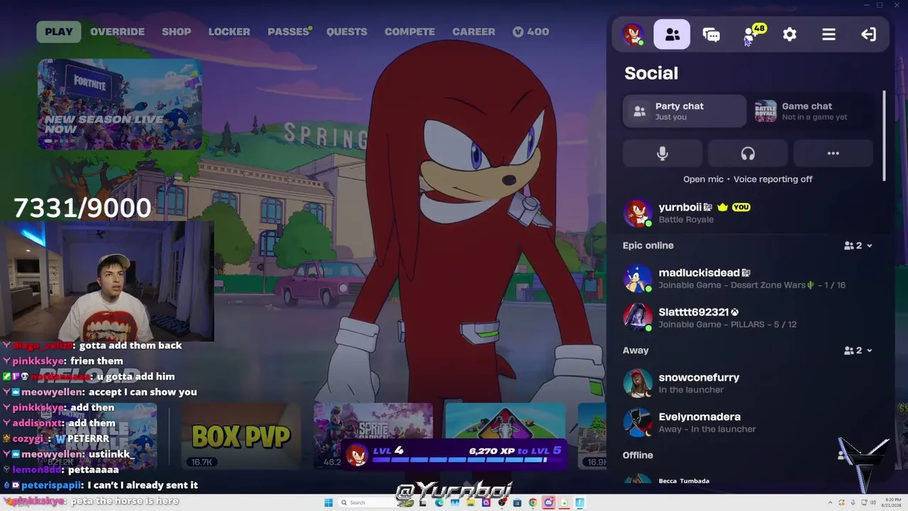Open friend Slatttt692321's entry
908x511 pixels.
(x=748, y=317)
